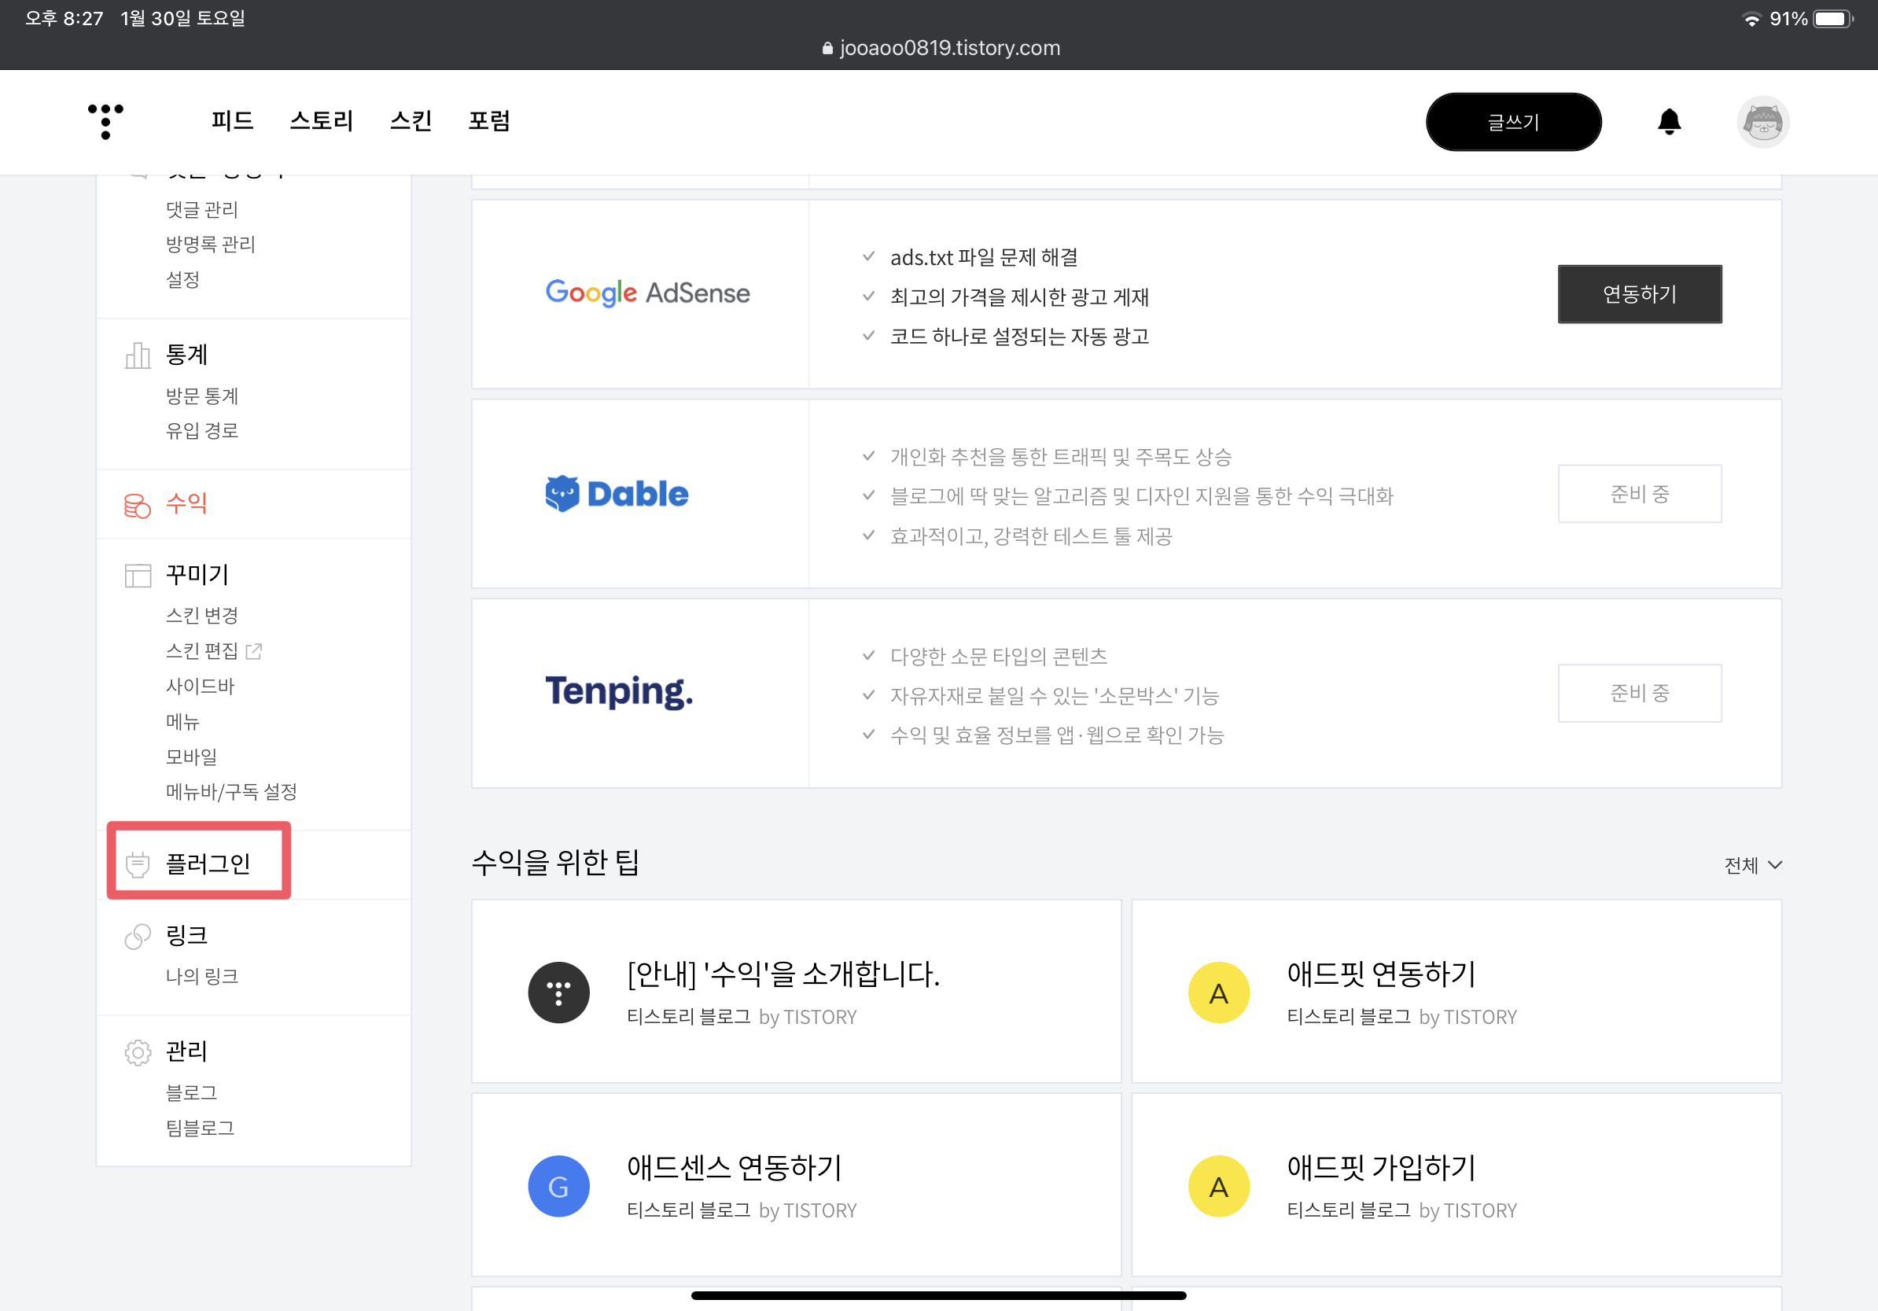Click the 관리 gear icon
Screen dimensions: 1878x1311
point(138,1051)
